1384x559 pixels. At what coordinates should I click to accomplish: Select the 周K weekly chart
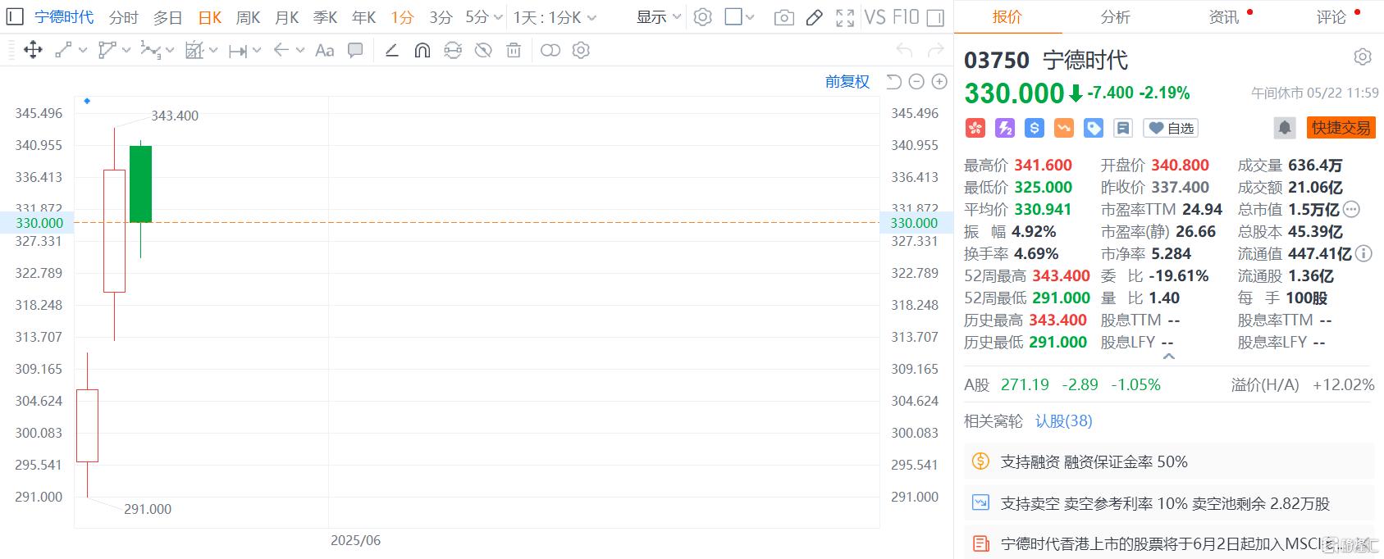pyautogui.click(x=248, y=17)
